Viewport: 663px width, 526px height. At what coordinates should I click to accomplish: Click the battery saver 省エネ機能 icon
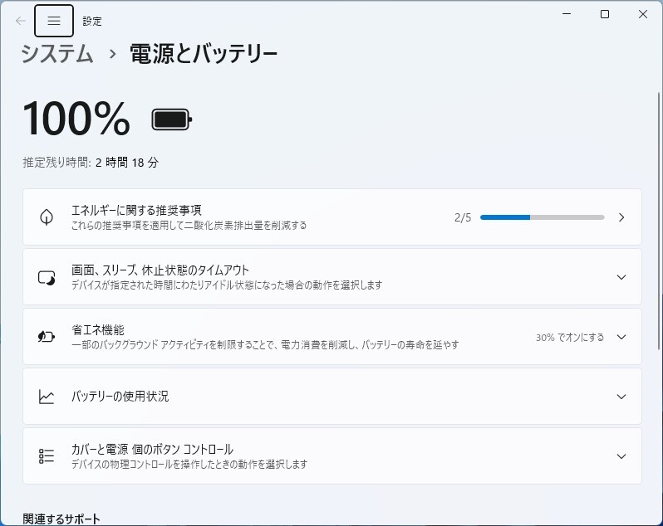click(x=47, y=337)
